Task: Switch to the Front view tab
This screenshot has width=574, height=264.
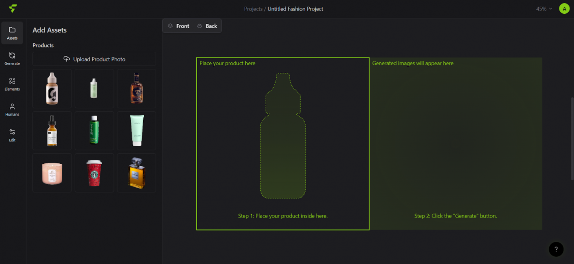Action: tap(179, 26)
